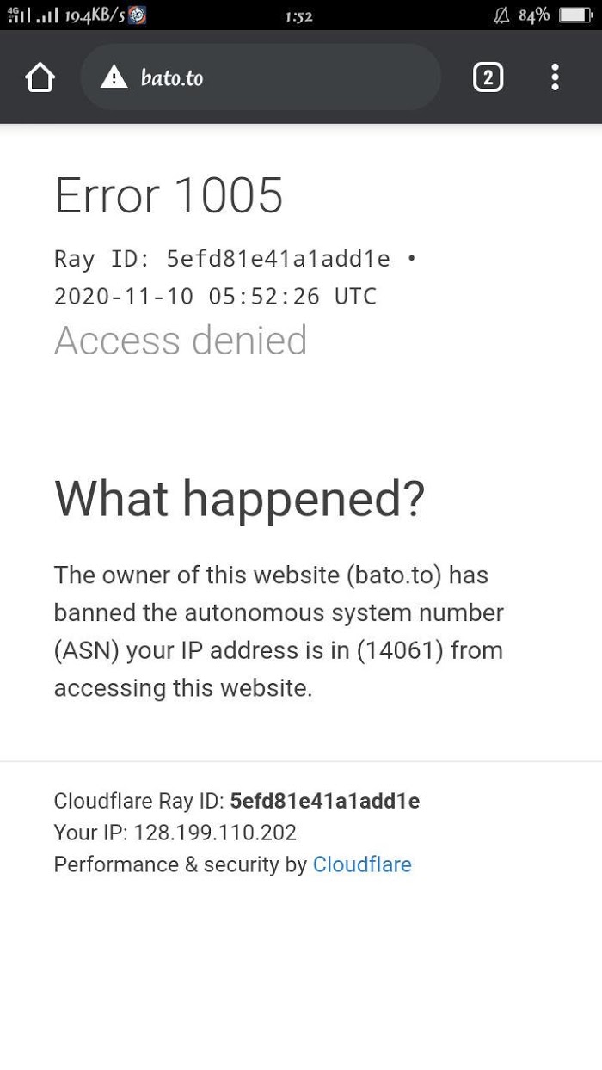Click the What happened? heading
602x1070 pixels.
coord(239,498)
